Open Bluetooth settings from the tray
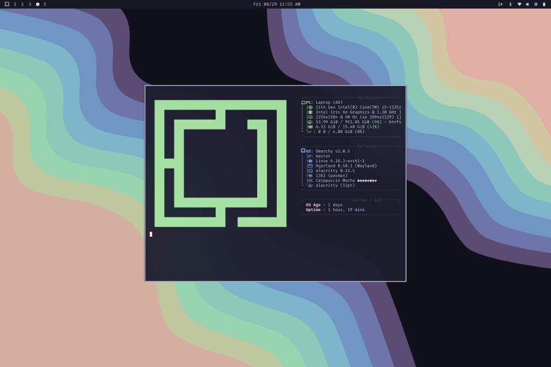 (x=510, y=4)
